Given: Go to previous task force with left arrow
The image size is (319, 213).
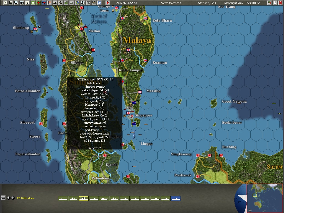Looking at the screenshot, I should click(x=9, y=198).
